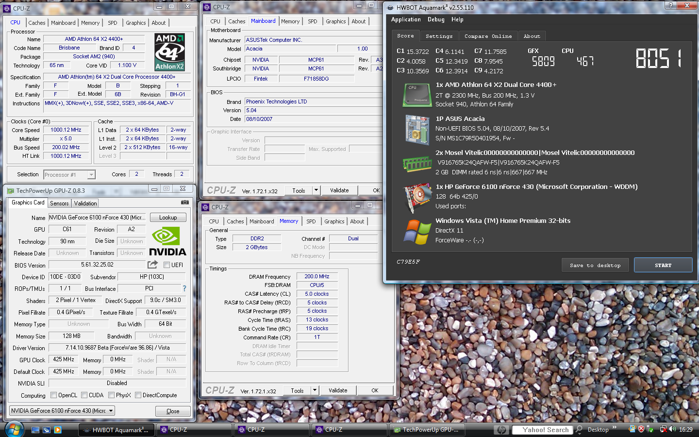Open the Windows Start orb
This screenshot has height=437, width=699.
[x=15, y=429]
